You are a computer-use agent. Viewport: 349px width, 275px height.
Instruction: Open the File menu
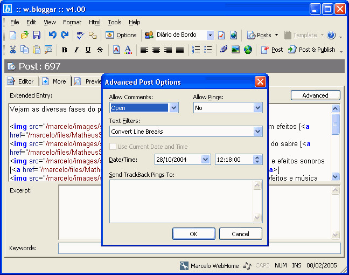15,22
